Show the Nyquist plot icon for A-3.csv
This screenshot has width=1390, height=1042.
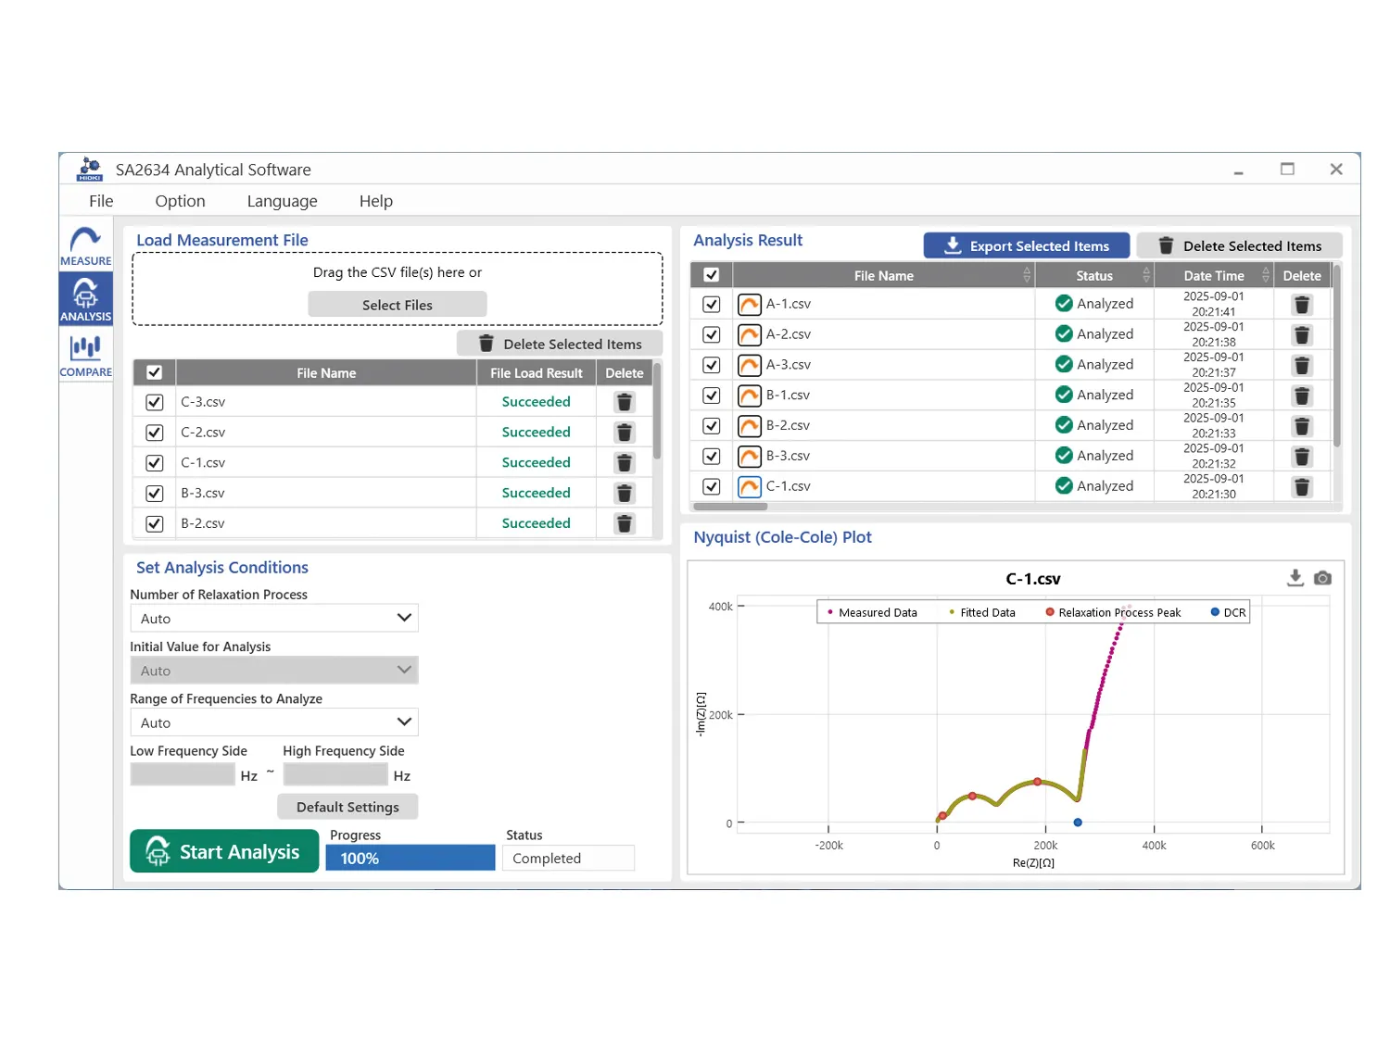749,365
